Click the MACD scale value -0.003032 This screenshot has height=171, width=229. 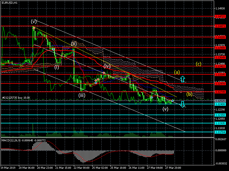[221, 163]
